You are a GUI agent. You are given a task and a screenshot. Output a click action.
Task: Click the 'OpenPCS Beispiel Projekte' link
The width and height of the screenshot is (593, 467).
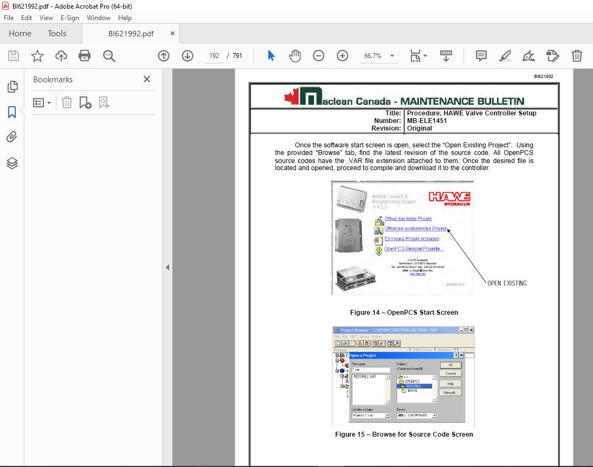click(414, 249)
